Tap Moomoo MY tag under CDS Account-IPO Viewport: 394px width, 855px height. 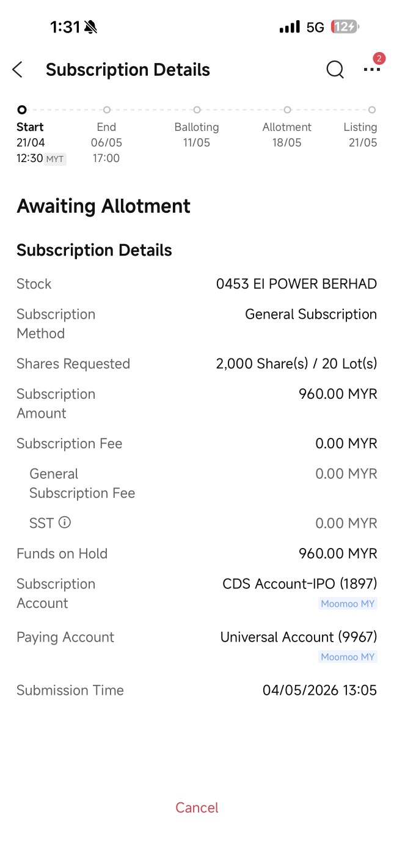348,604
